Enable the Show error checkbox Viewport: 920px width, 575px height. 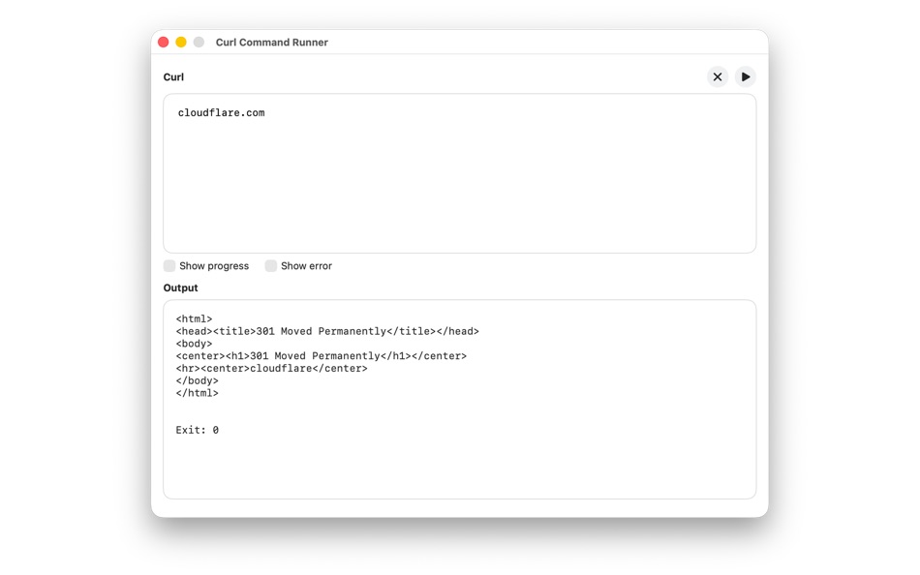tap(271, 265)
